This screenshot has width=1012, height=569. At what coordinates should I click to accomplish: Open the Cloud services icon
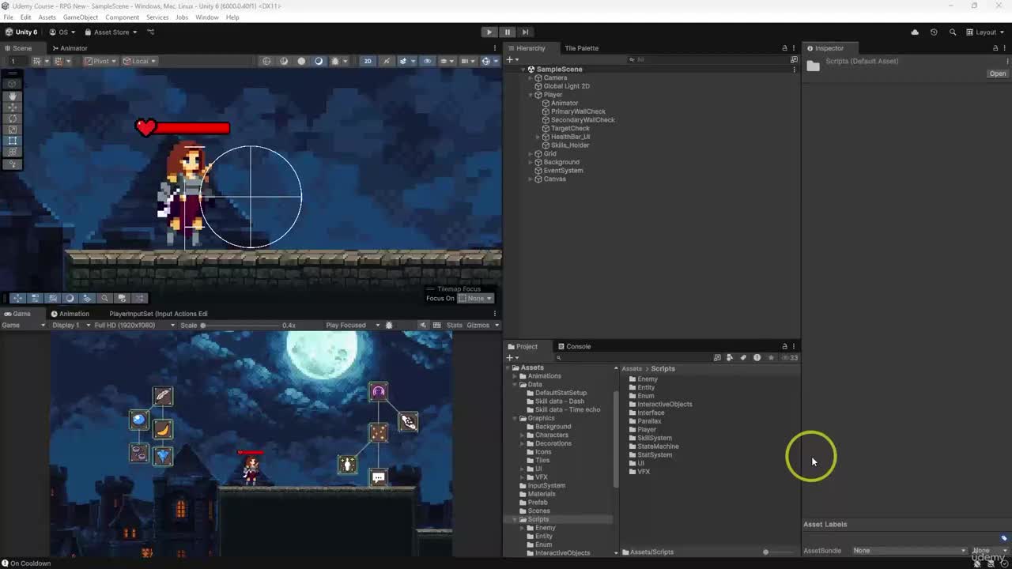(915, 32)
